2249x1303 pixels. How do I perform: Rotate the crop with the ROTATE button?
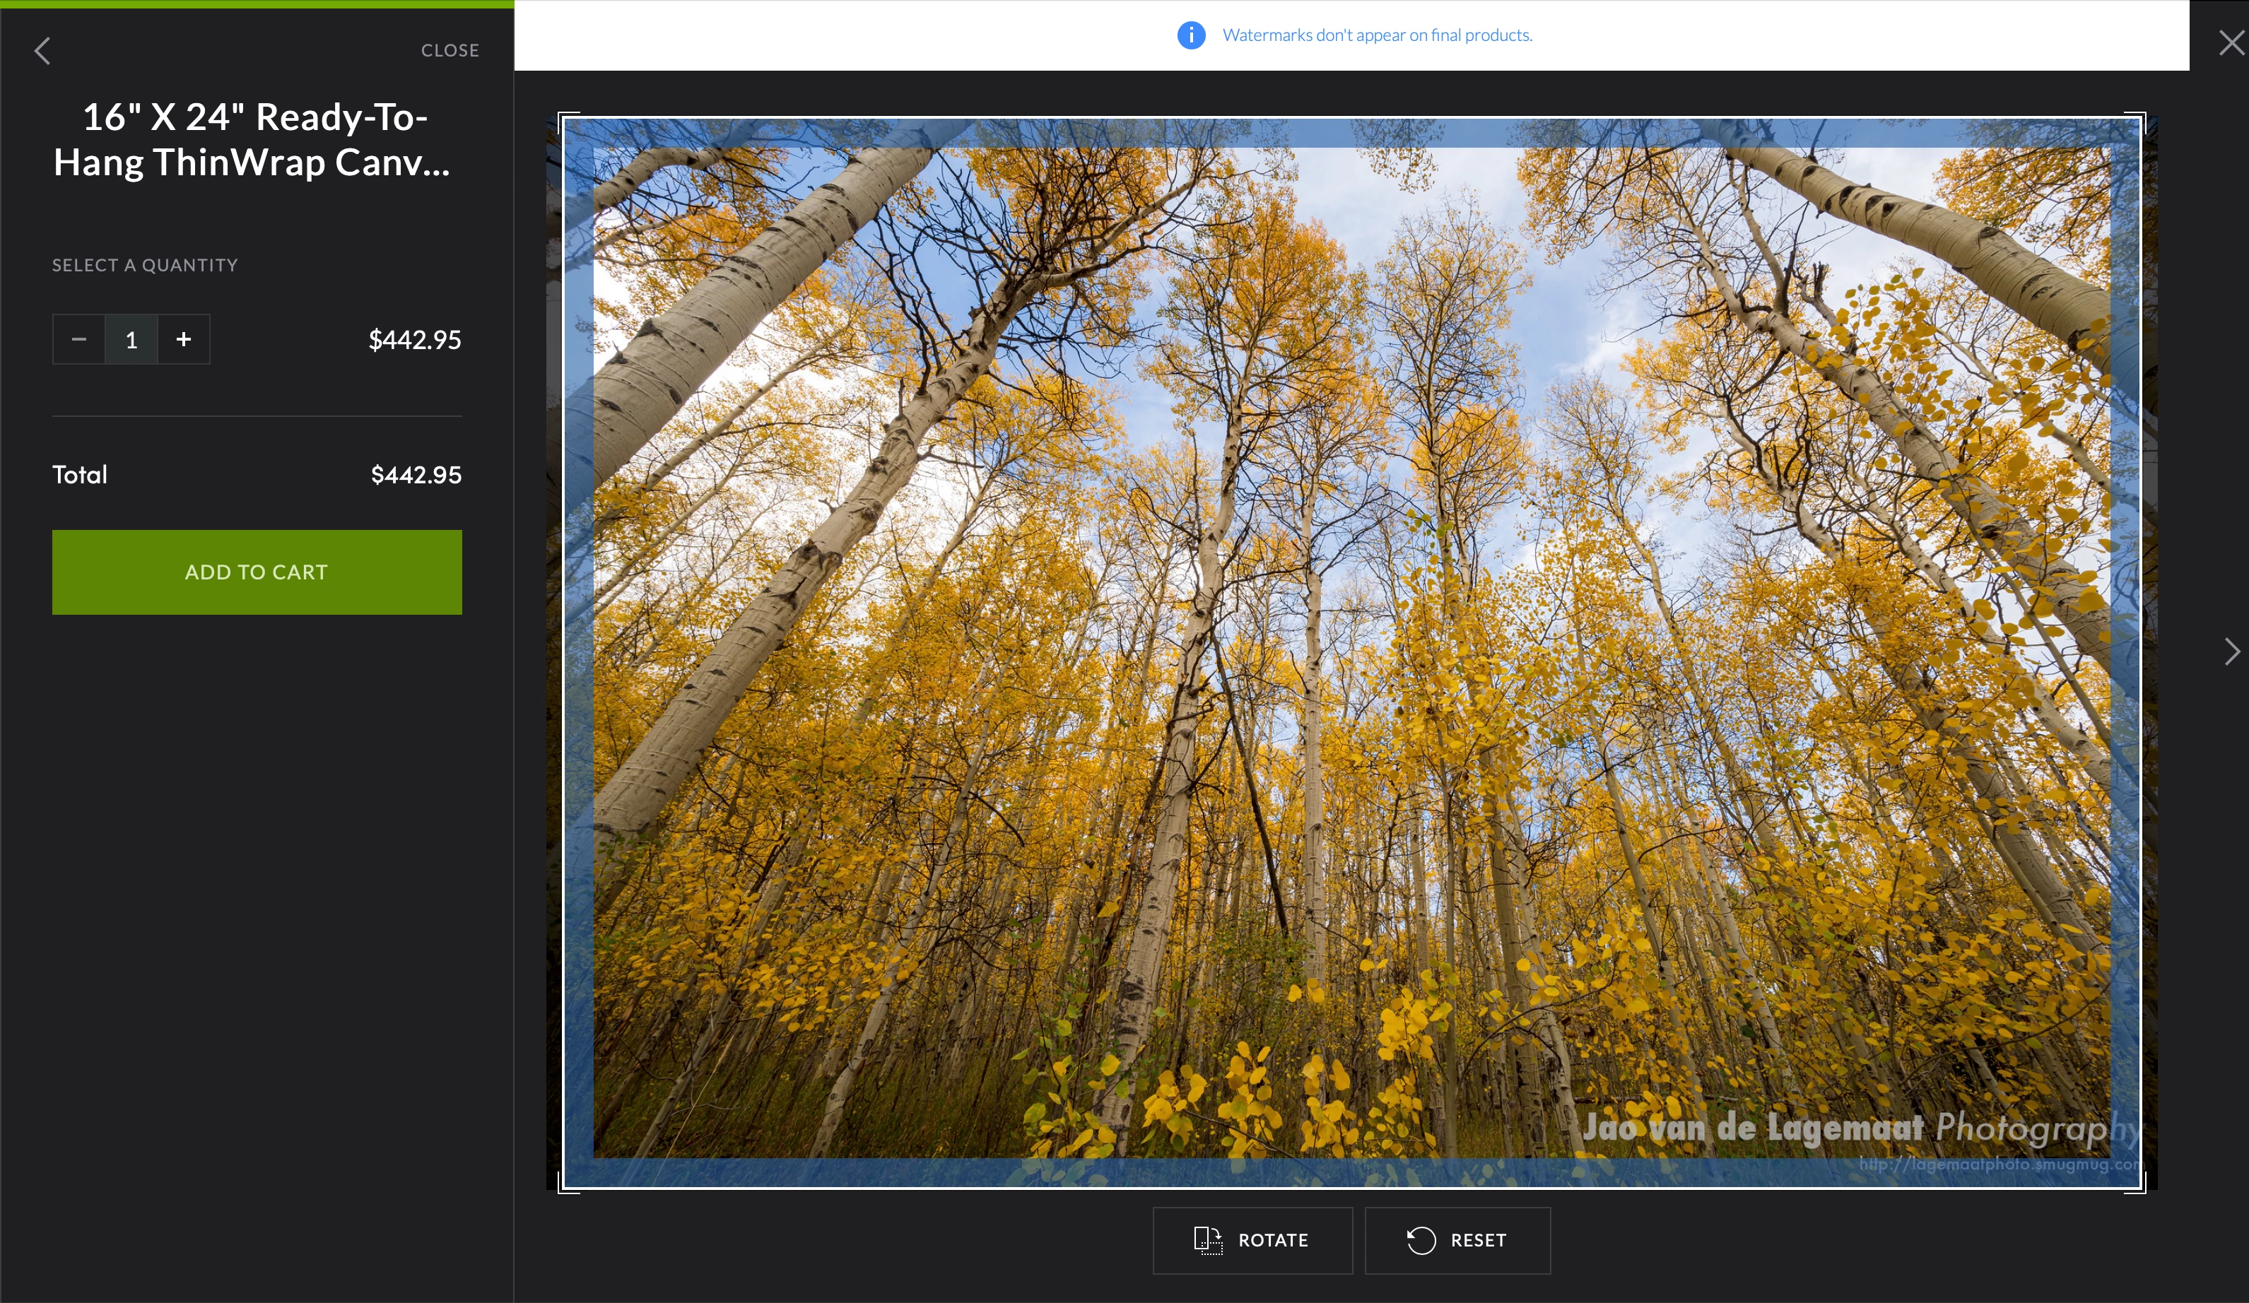1252,1239
